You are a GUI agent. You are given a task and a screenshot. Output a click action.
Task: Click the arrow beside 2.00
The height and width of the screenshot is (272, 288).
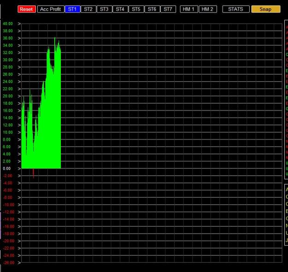(19, 161)
